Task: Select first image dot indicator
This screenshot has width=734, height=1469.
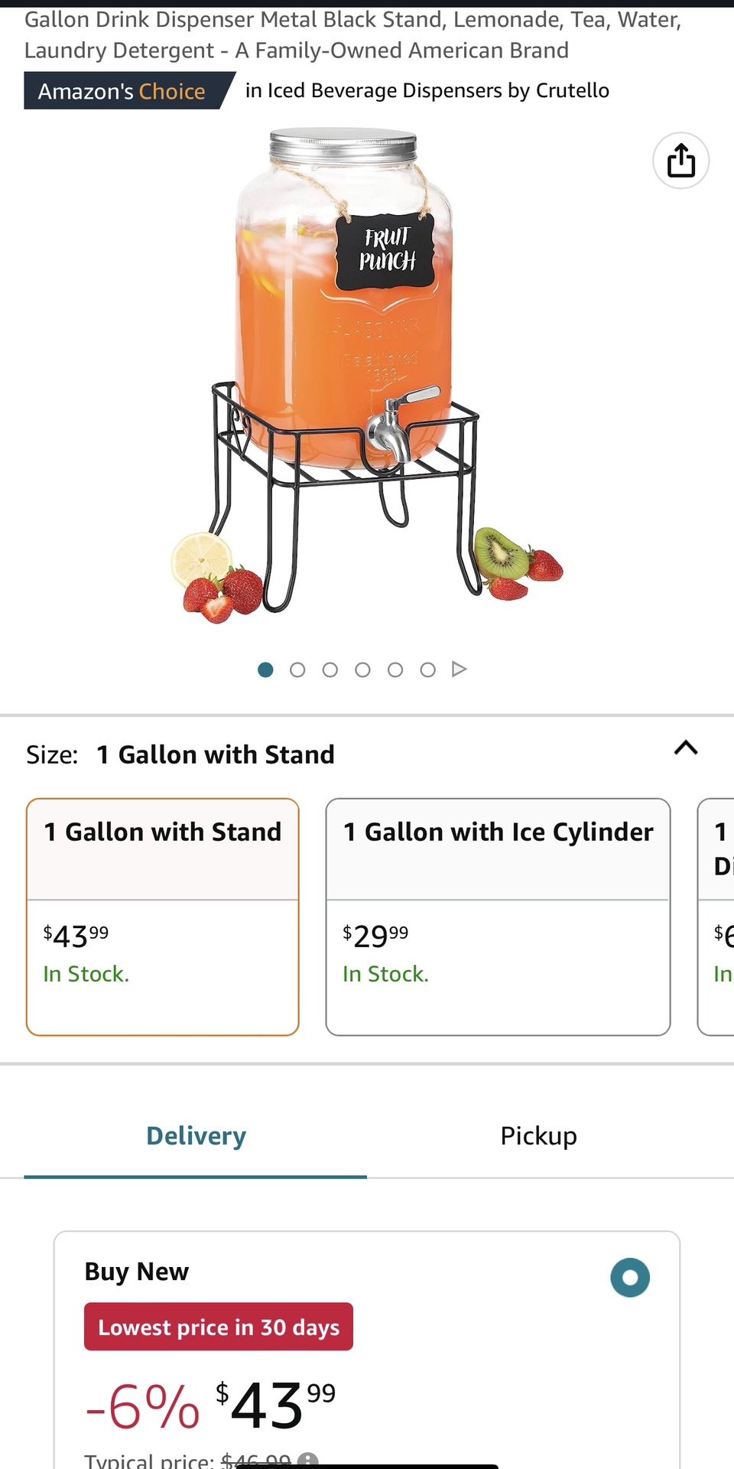Action: 265,670
